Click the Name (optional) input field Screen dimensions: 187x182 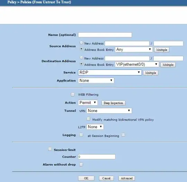(x=105, y=35)
